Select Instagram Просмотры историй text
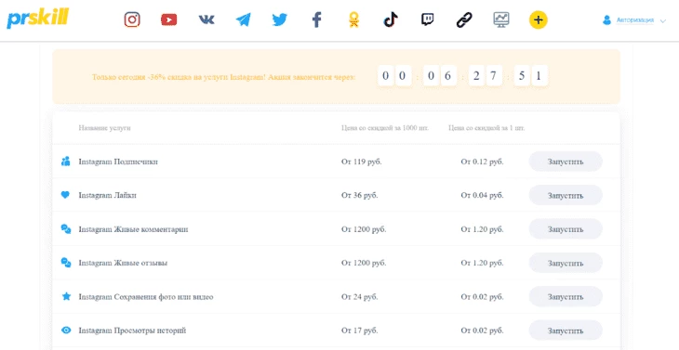The height and width of the screenshot is (350, 679). pyautogui.click(x=132, y=331)
